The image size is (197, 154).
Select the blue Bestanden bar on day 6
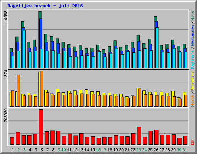point(41,34)
